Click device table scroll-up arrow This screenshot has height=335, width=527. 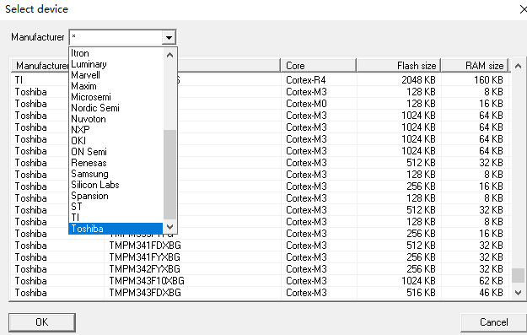(x=518, y=66)
